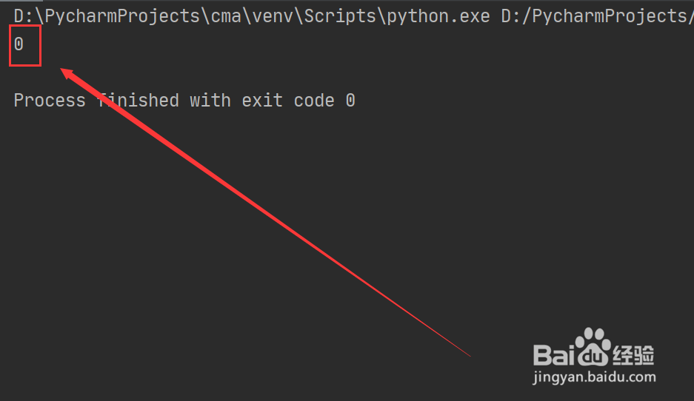
Task: Click "venv" in the interpreter path
Action: point(273,16)
